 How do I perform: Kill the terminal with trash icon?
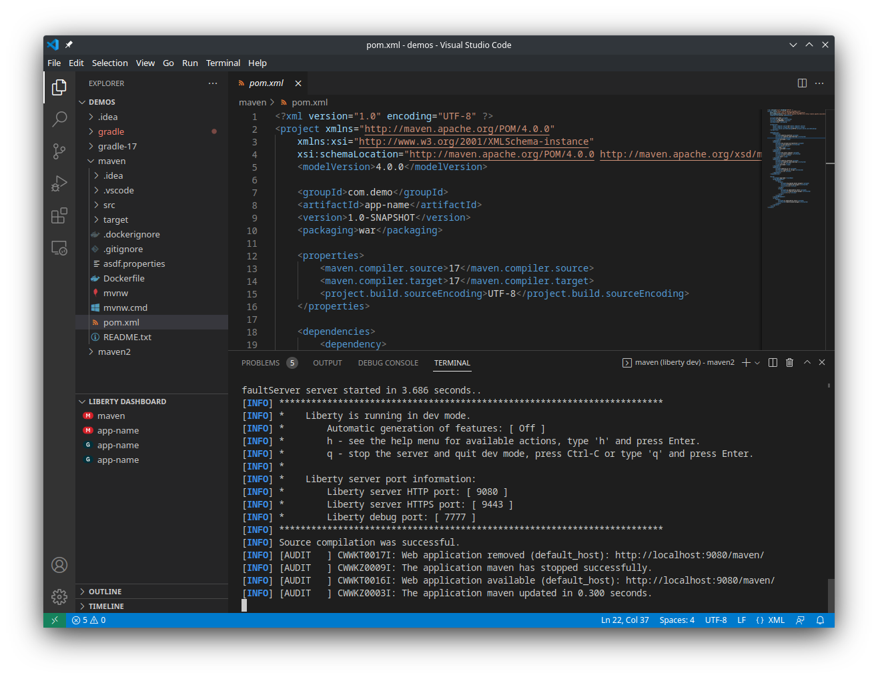tap(790, 362)
